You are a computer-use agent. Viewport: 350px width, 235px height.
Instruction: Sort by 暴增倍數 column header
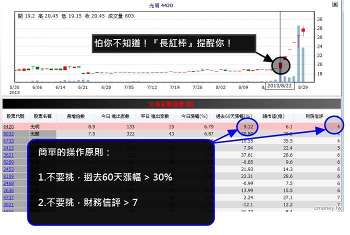[76, 116]
